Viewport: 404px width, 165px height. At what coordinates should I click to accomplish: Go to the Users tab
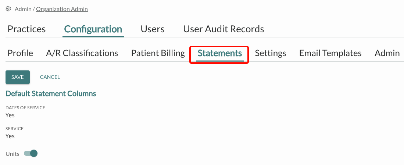153,29
